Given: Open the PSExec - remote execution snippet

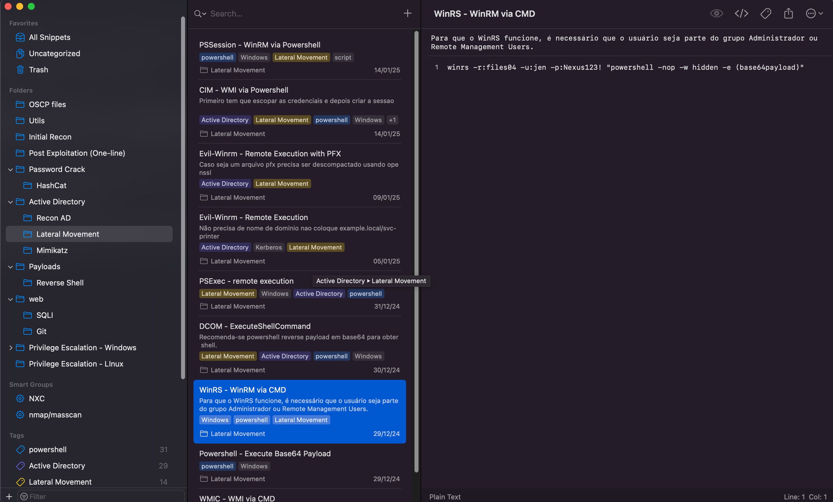Looking at the screenshot, I should point(246,281).
